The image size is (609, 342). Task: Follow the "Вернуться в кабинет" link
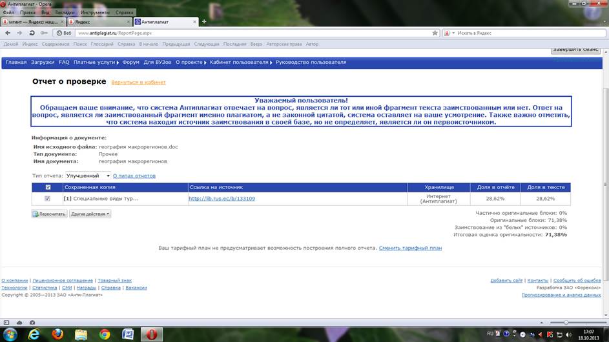pos(138,83)
